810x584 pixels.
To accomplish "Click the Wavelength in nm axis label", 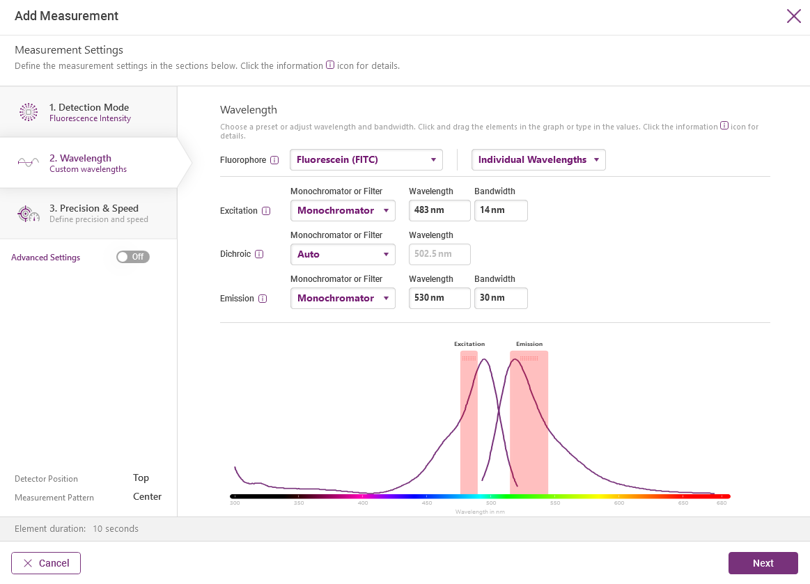I will [x=480, y=512].
